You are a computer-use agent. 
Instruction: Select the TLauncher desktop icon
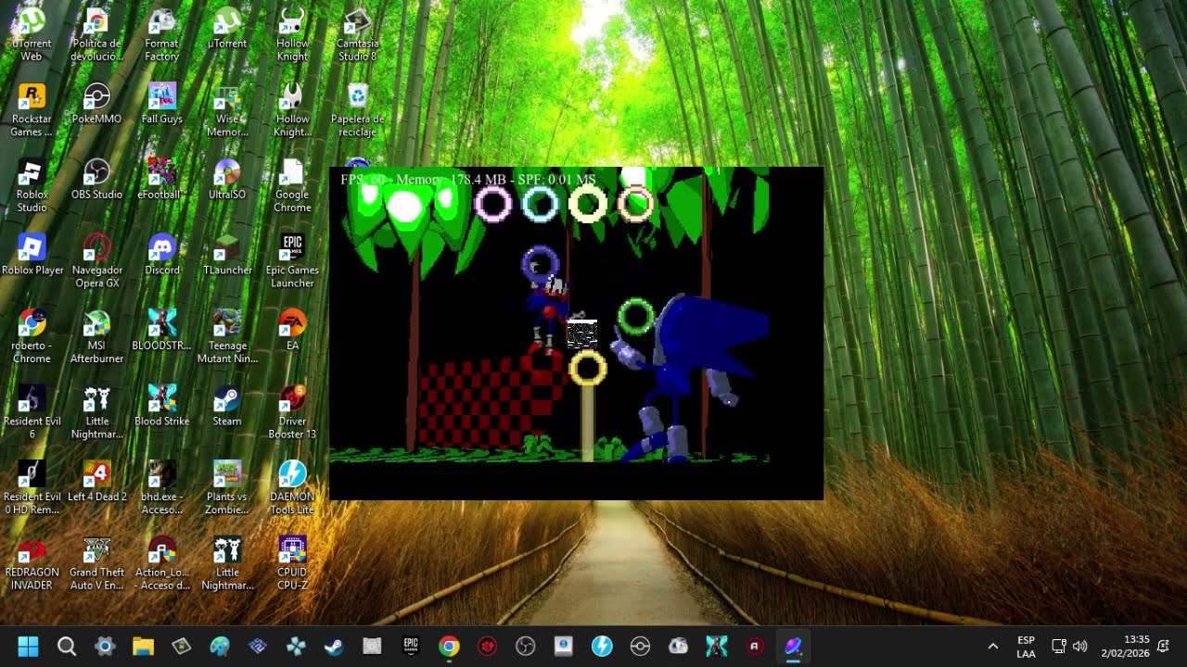[x=227, y=255]
